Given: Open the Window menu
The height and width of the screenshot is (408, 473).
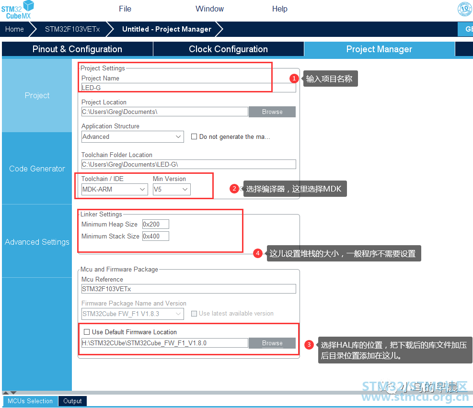Looking at the screenshot, I should (209, 9).
